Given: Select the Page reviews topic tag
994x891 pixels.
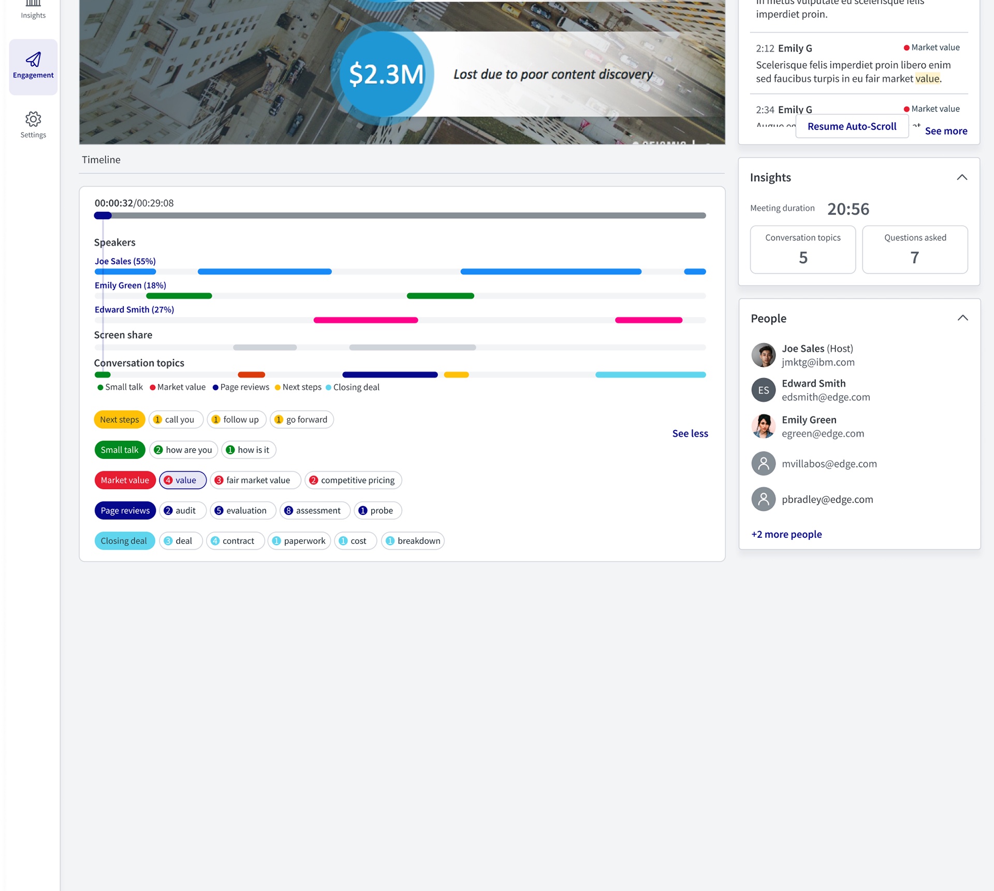Looking at the screenshot, I should 125,510.
